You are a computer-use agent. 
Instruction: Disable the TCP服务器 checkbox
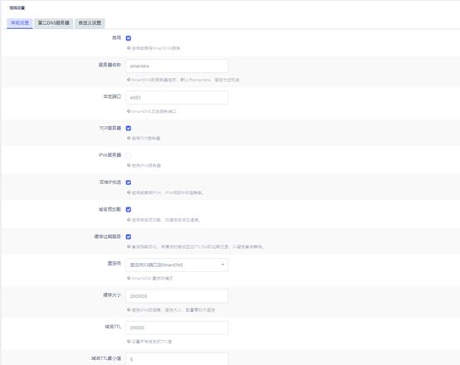(129, 129)
